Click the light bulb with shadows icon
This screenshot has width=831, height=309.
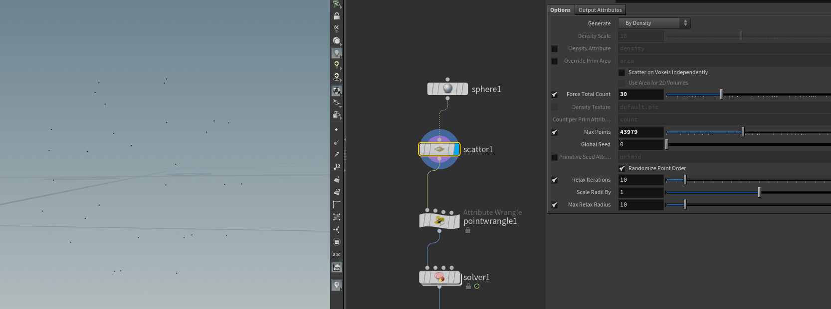[x=337, y=77]
